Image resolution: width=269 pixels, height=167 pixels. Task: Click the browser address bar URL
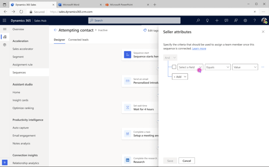coord(71,12)
